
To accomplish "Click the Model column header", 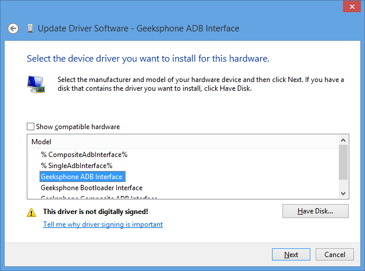I will tap(182, 142).
